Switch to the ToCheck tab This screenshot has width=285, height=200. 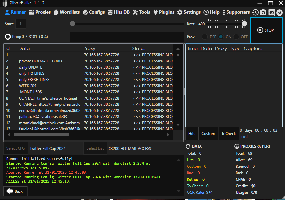pyautogui.click(x=228, y=134)
